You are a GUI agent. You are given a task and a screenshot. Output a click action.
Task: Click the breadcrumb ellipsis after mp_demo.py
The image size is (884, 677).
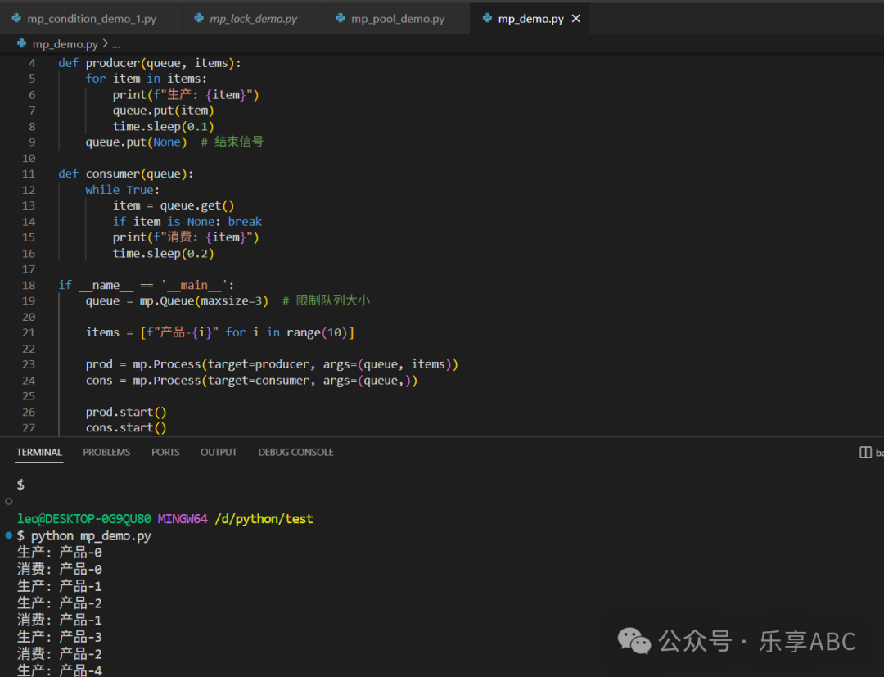click(116, 44)
